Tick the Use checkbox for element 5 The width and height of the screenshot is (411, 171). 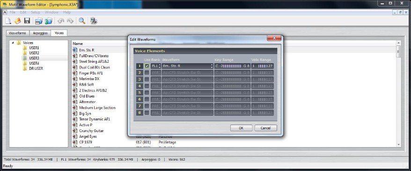coord(147,93)
